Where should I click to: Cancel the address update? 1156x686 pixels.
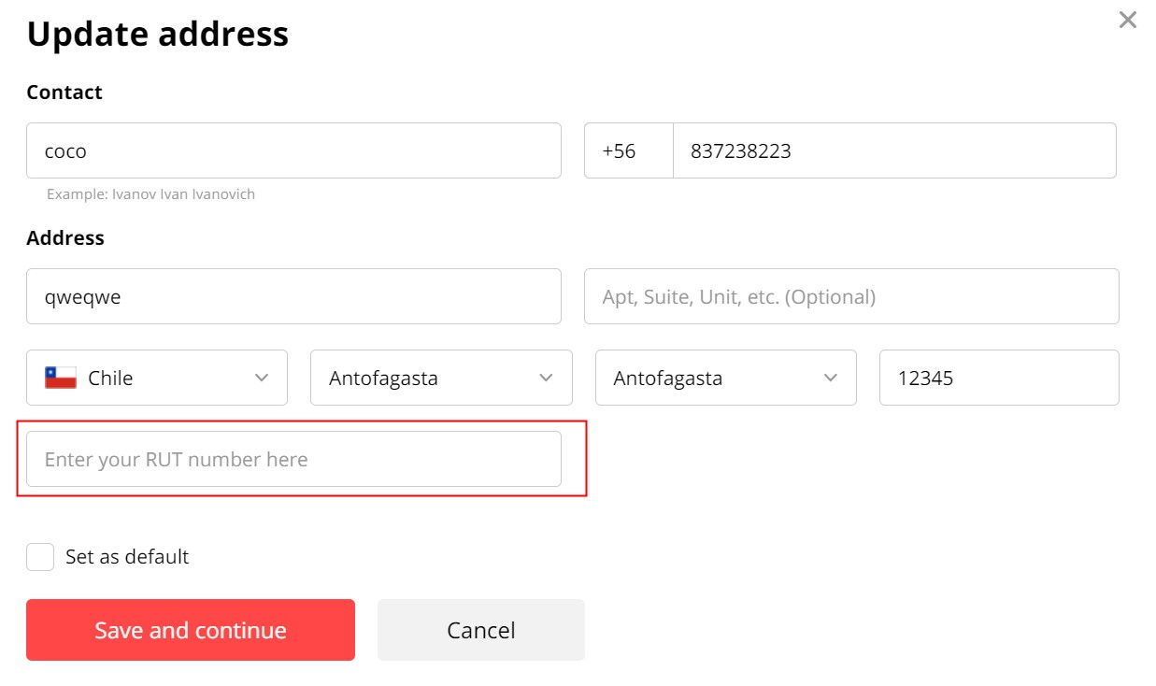(x=480, y=630)
